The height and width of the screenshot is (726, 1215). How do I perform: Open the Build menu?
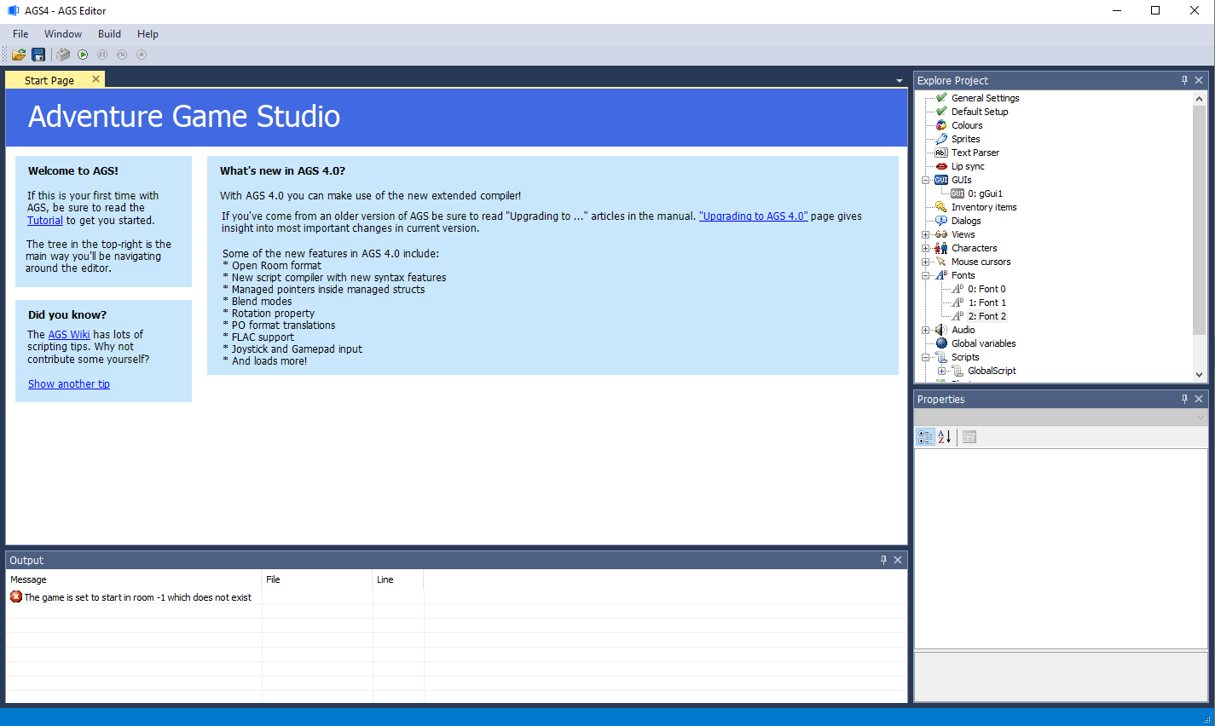click(x=109, y=34)
